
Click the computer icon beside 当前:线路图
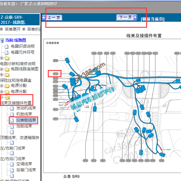2,40
